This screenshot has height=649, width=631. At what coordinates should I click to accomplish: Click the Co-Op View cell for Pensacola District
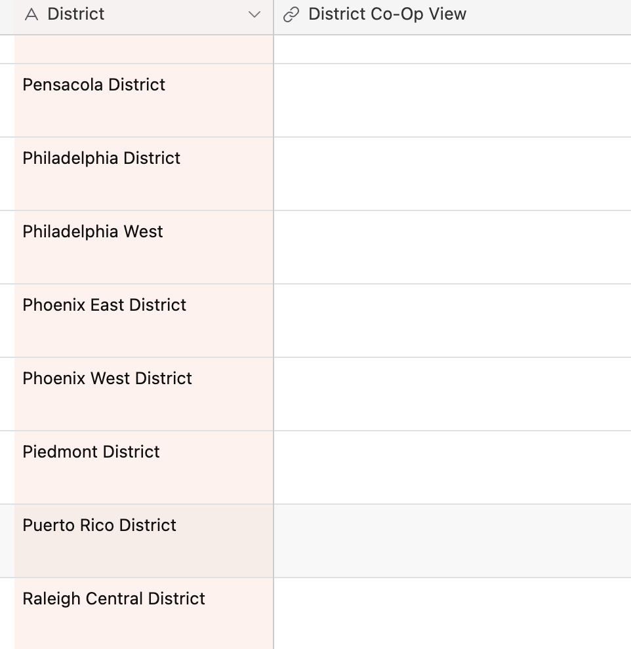[453, 100]
